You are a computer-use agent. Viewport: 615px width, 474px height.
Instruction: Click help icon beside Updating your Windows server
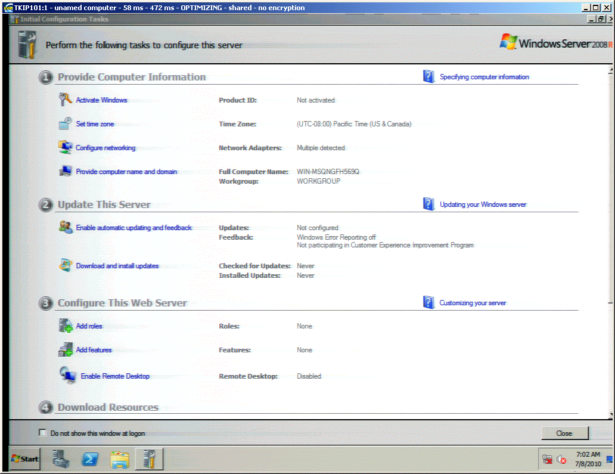pyautogui.click(x=428, y=204)
